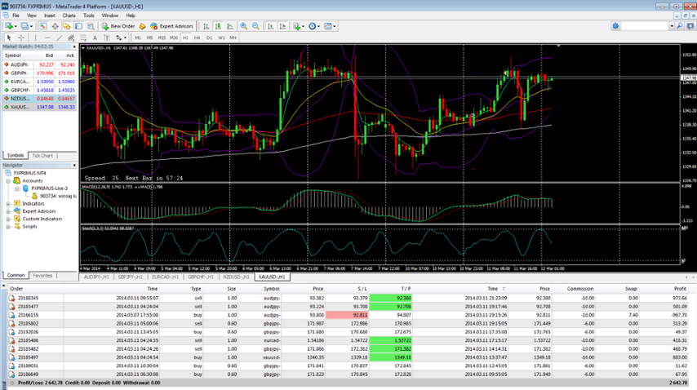Select the Horizontal Line drawing tool
Image resolution: width=697 pixels, height=390 pixels.
click(x=47, y=38)
